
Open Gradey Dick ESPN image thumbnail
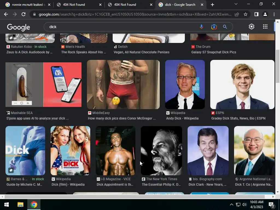[x=242, y=84]
